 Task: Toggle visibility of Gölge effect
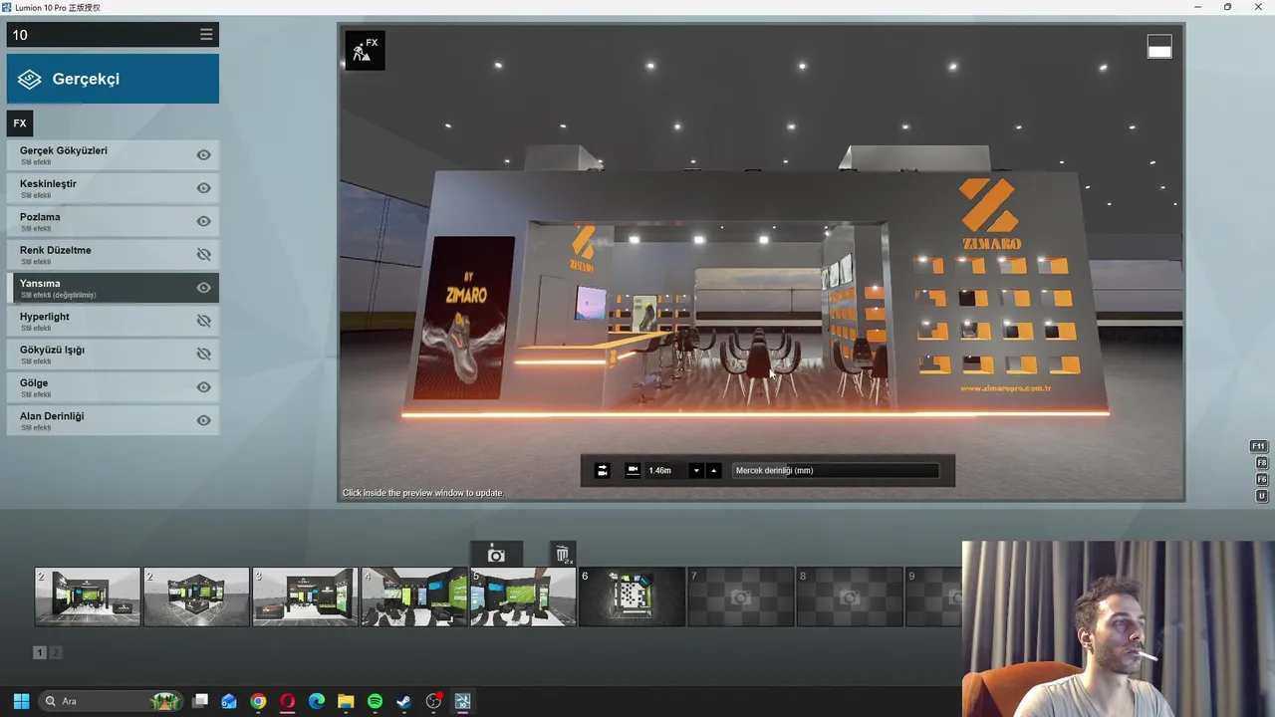click(203, 387)
